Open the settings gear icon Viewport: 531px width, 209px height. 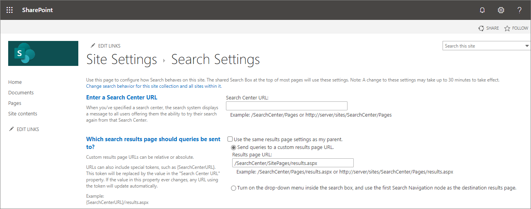(x=501, y=10)
